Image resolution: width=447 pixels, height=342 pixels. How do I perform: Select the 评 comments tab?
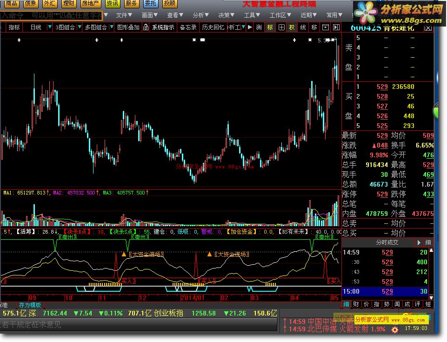pos(418,304)
